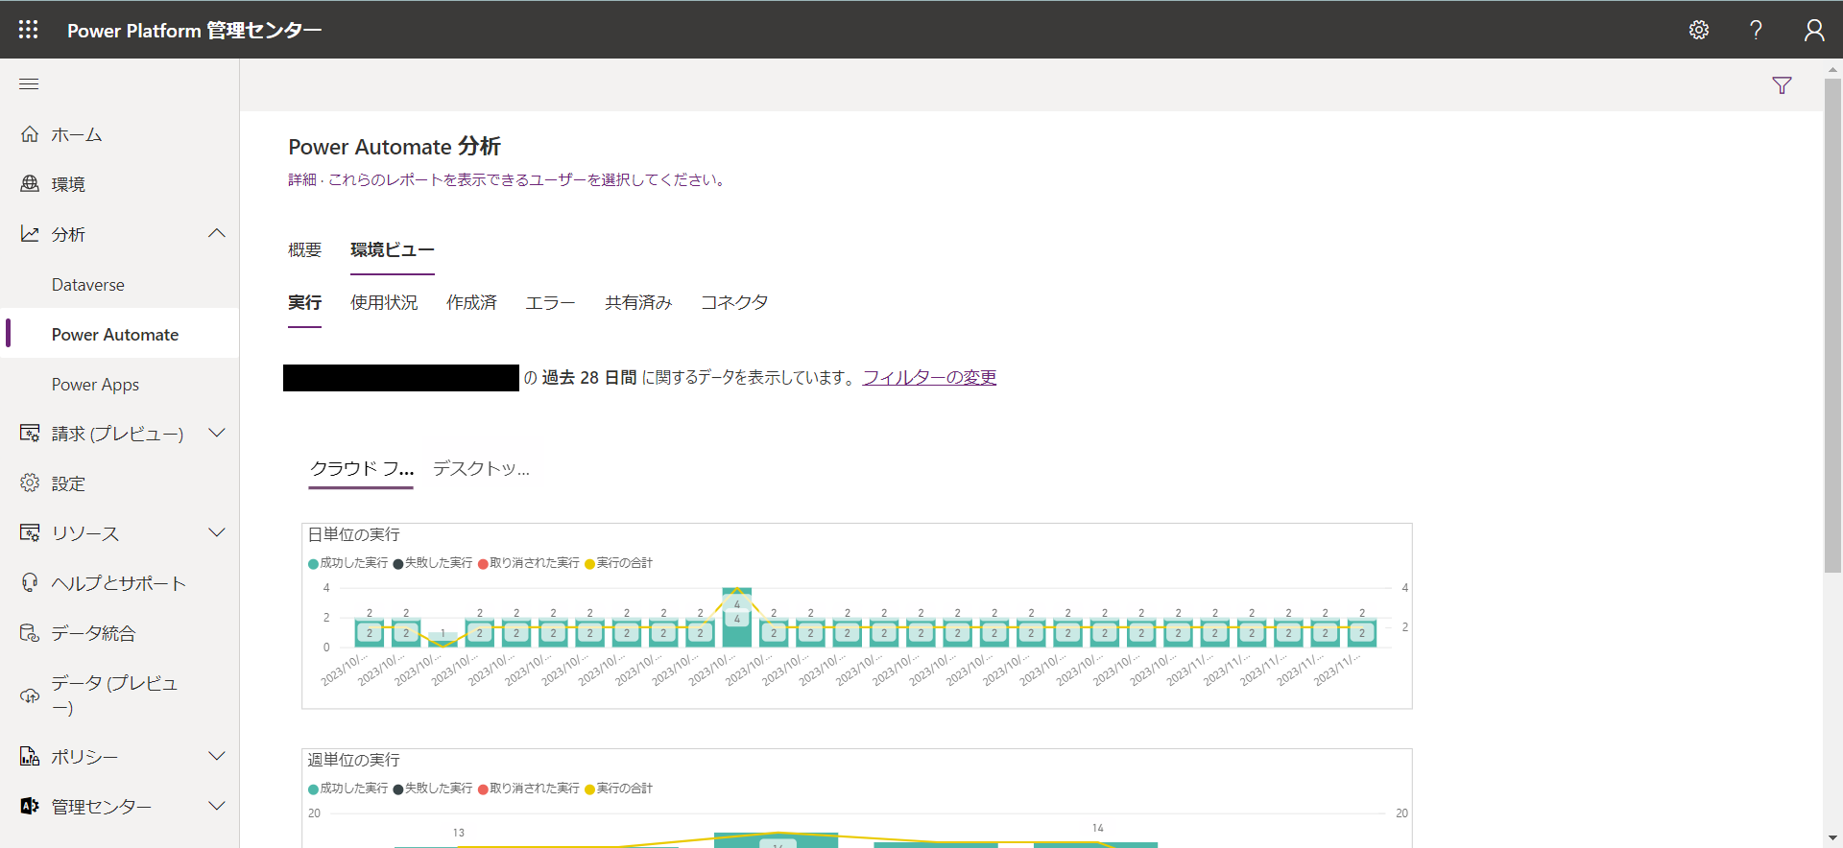Collapse navigation with hamburger icon

(x=29, y=84)
